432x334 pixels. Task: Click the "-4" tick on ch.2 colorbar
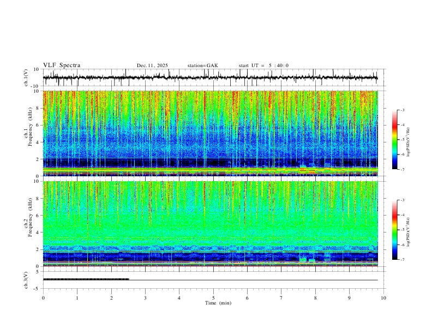tap(402, 215)
